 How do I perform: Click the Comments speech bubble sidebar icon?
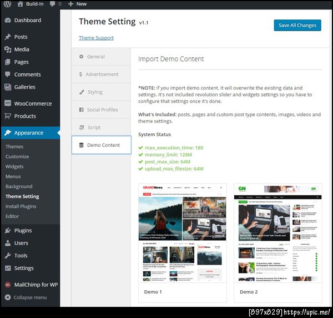click(8, 74)
